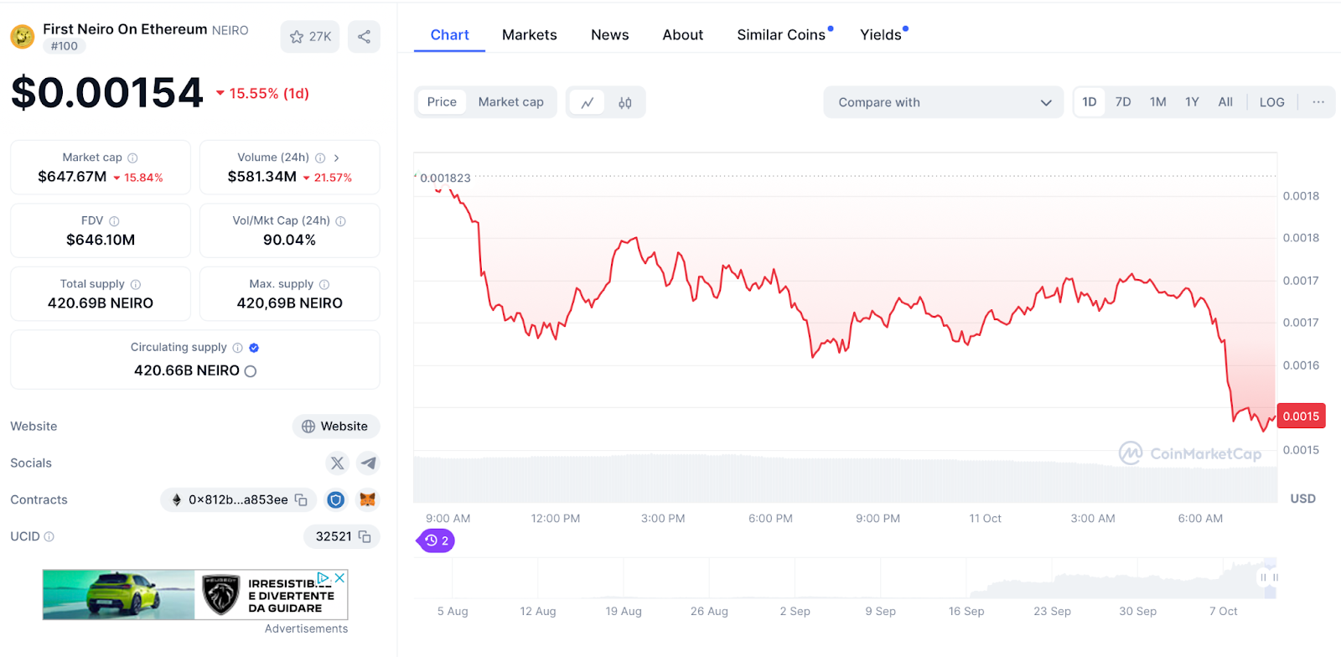Open the Similar Coins tab
Viewport: 1341px width, 657px height.
coord(782,35)
